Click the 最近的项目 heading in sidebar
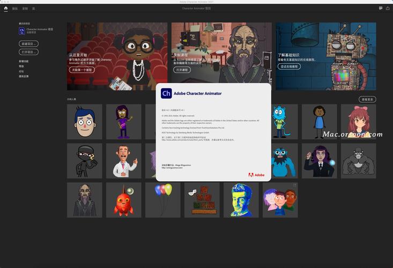Image resolution: width=393 pixels, height=268 pixels. tap(24, 24)
